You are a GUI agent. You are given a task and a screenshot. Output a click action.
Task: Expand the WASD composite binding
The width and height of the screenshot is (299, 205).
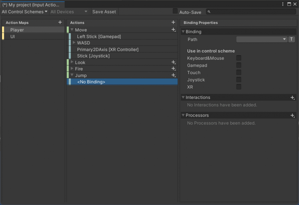click(x=74, y=43)
